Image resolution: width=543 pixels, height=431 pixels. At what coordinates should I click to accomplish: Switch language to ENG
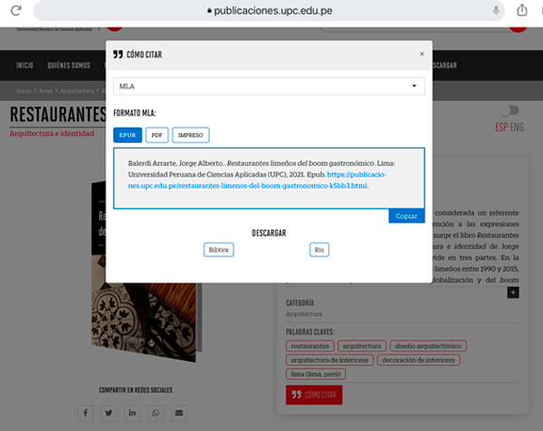tap(517, 127)
